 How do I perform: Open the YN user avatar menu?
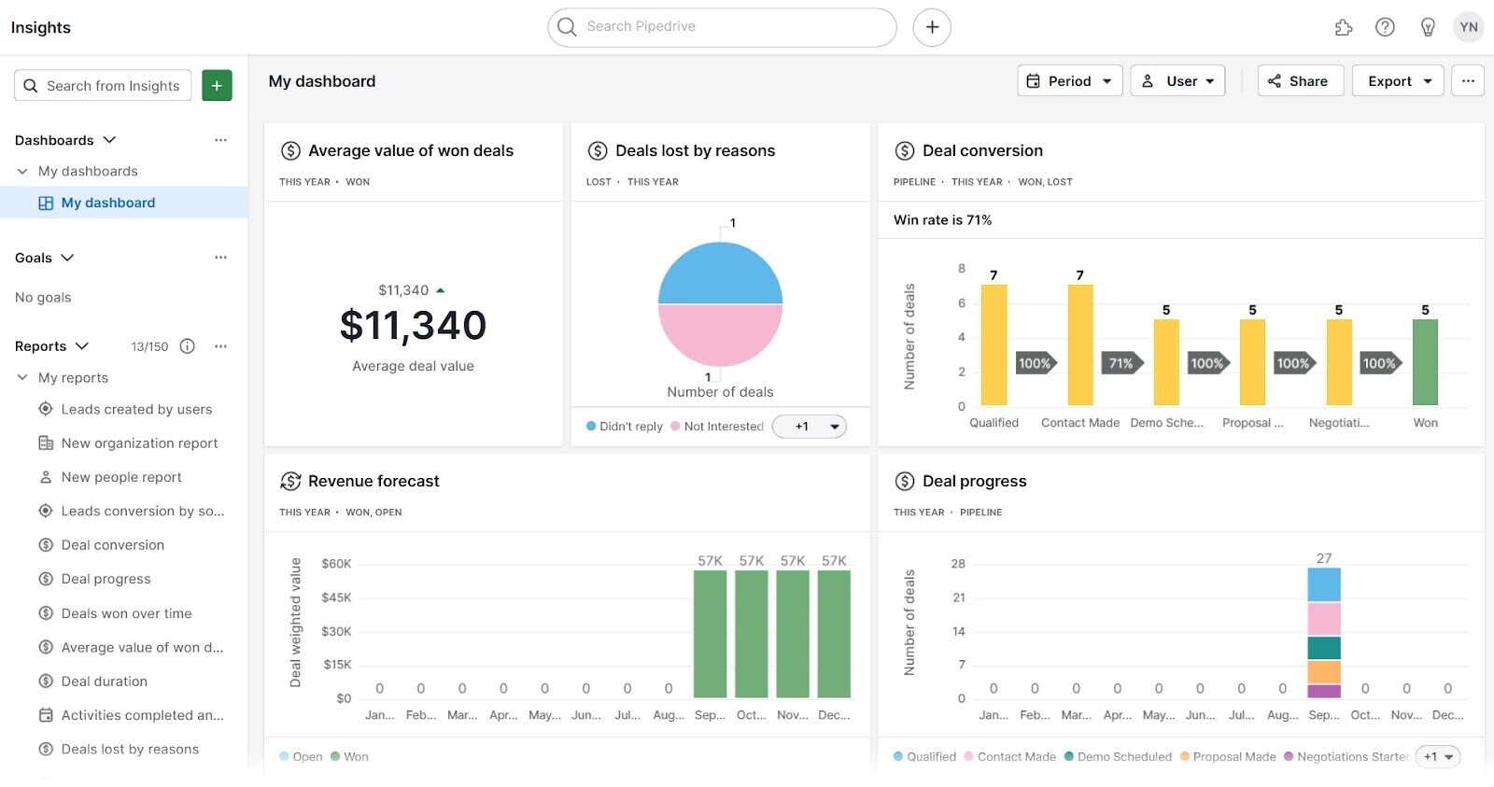pos(1469,27)
